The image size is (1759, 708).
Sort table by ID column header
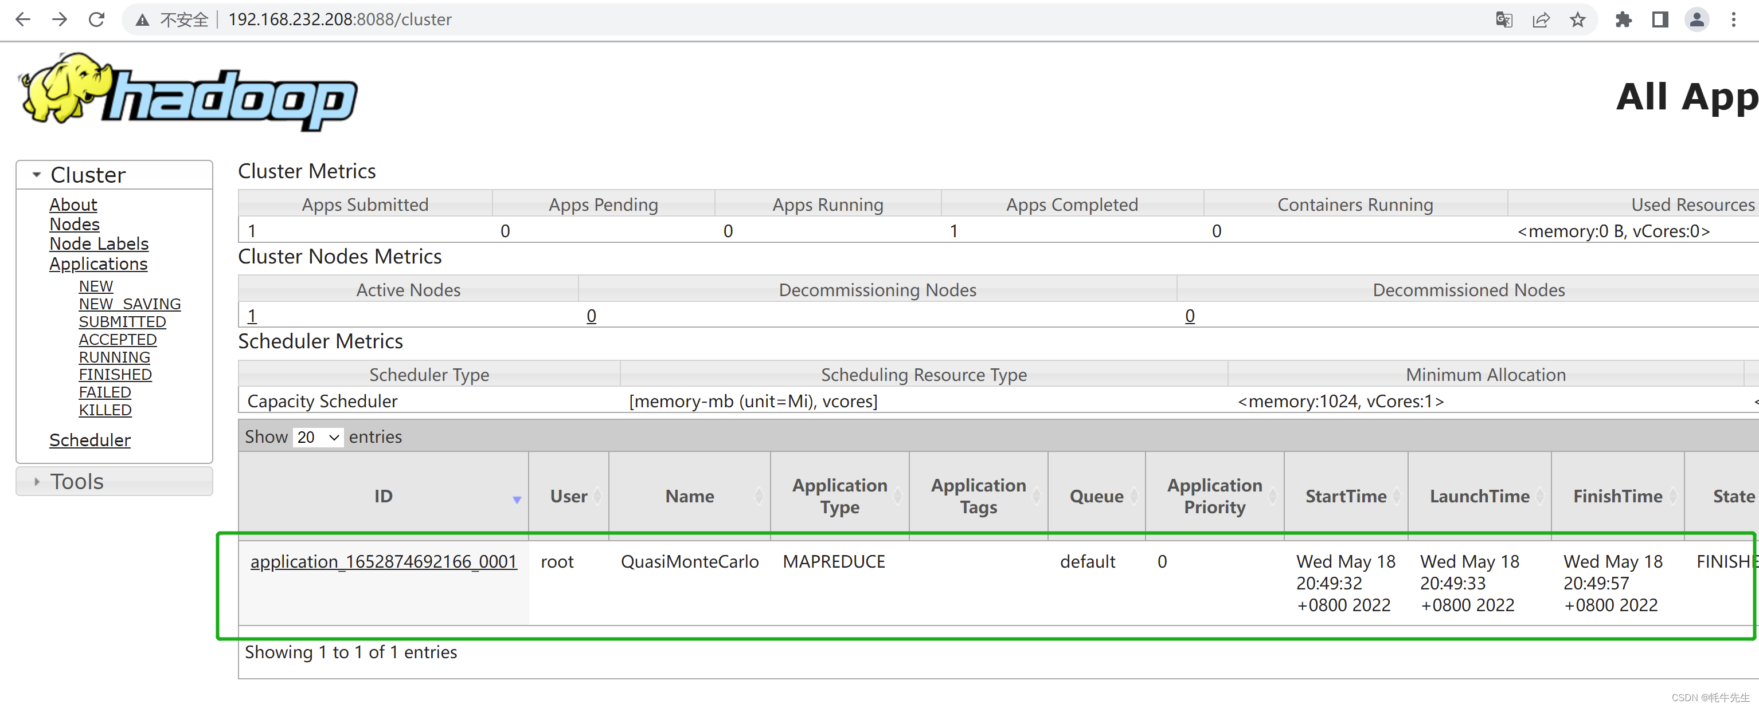[x=383, y=496]
